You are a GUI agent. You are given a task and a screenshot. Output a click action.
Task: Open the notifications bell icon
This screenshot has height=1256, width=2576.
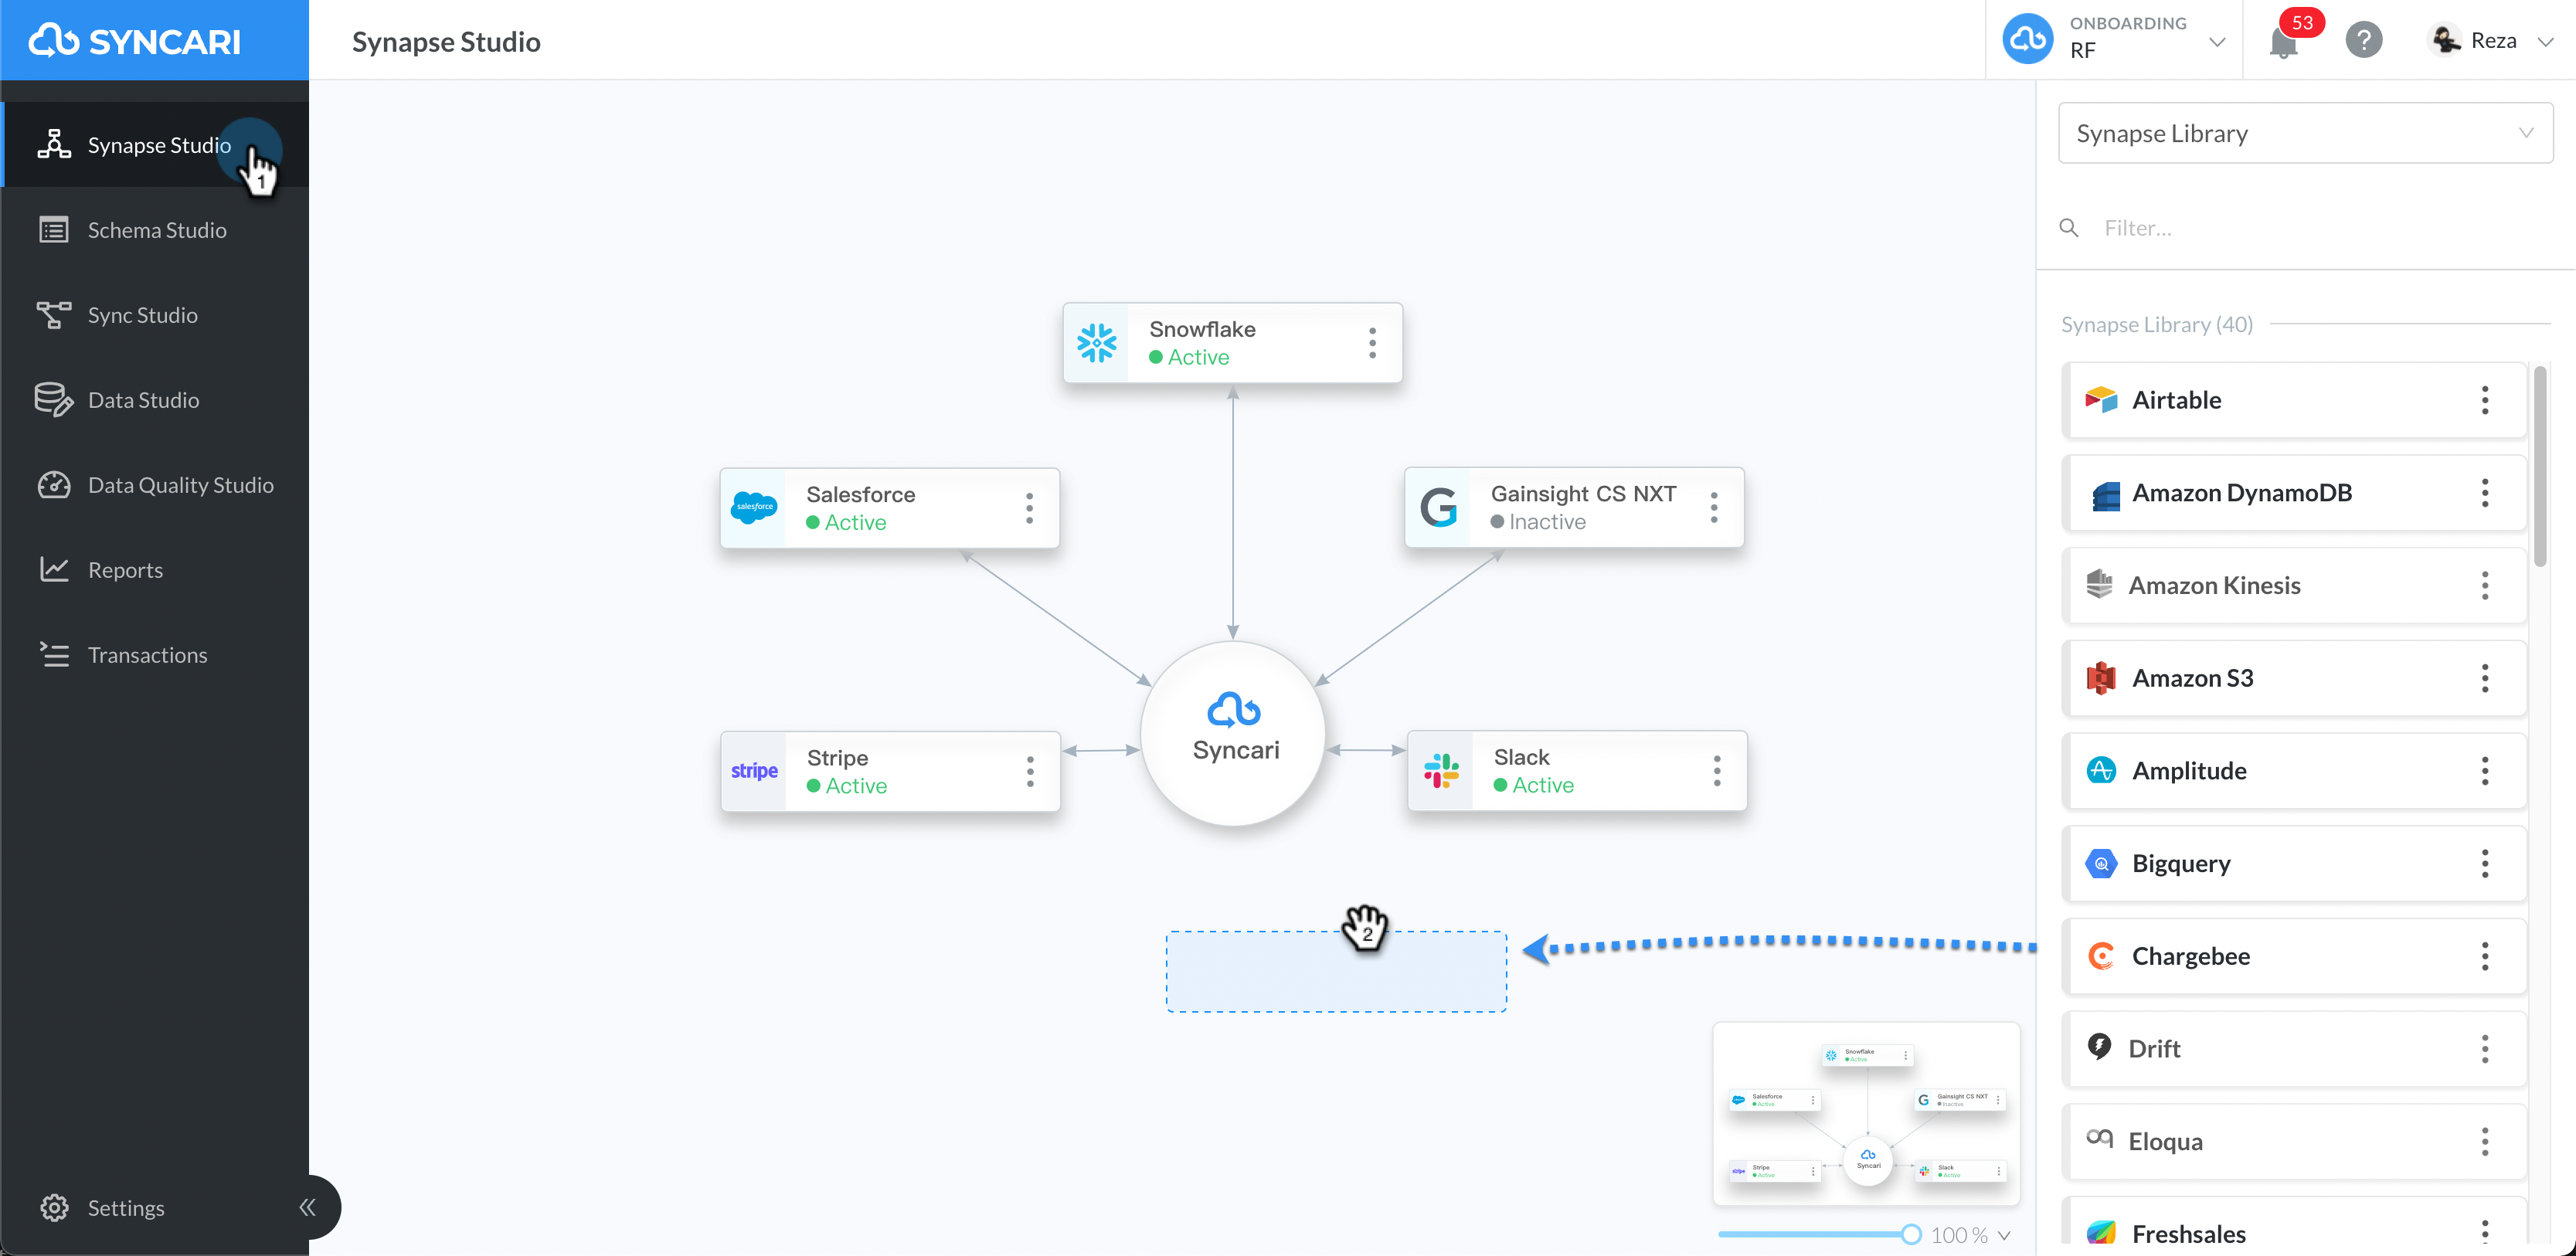point(2283,42)
